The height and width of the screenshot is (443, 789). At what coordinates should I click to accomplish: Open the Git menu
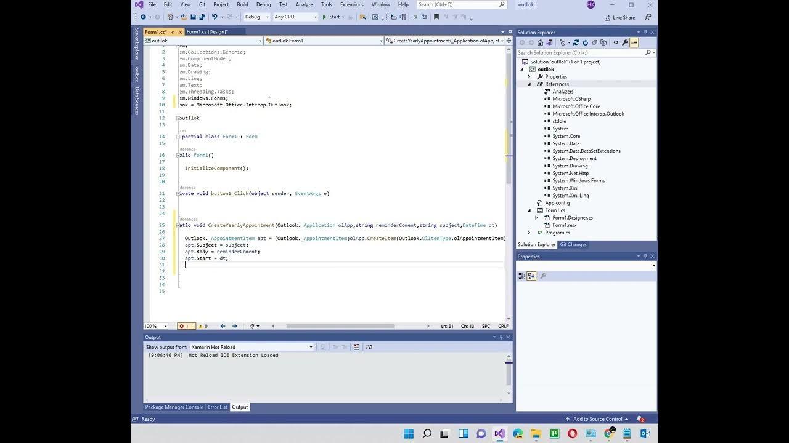tap(202, 4)
